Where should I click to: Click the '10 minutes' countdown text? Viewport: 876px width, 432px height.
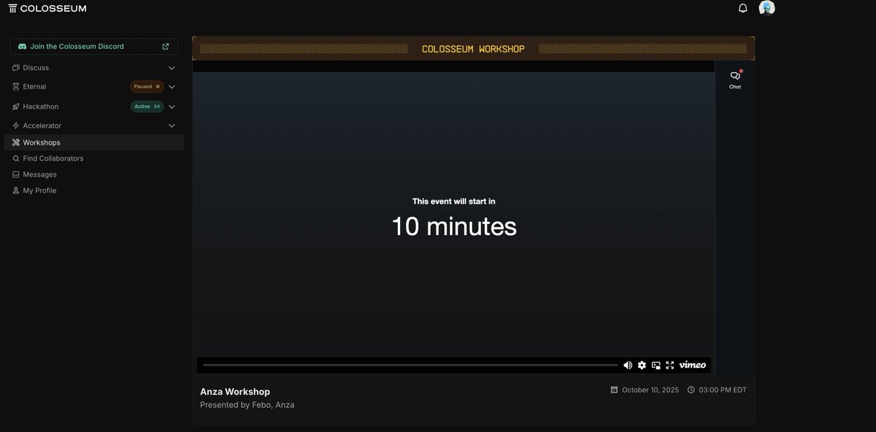[x=454, y=226]
